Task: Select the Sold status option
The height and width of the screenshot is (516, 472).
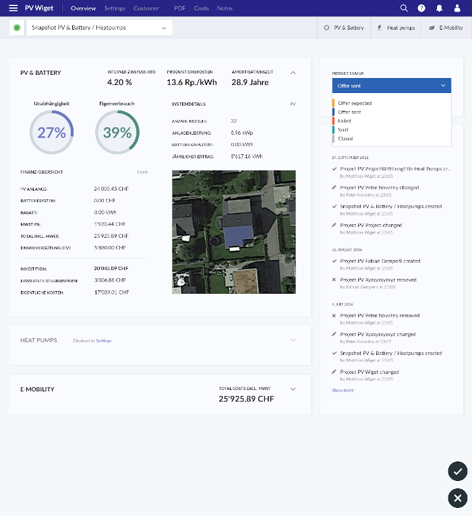Action: tap(343, 129)
